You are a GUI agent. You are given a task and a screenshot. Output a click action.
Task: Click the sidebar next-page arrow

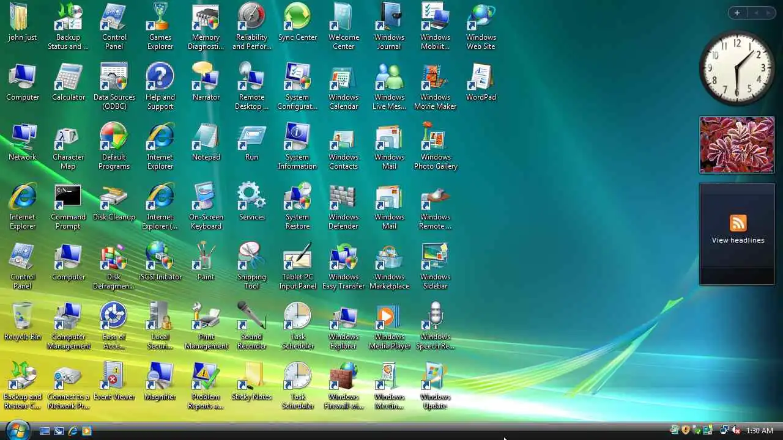768,13
